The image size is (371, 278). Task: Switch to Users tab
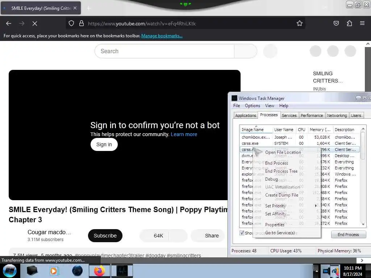click(356, 115)
